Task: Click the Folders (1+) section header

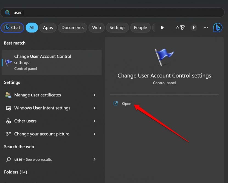Action: (x=16, y=172)
